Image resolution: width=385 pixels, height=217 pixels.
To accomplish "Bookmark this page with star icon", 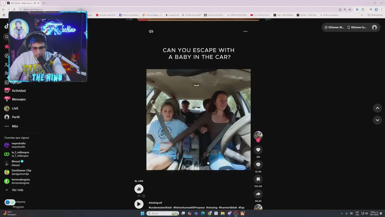I will coord(350,9).
